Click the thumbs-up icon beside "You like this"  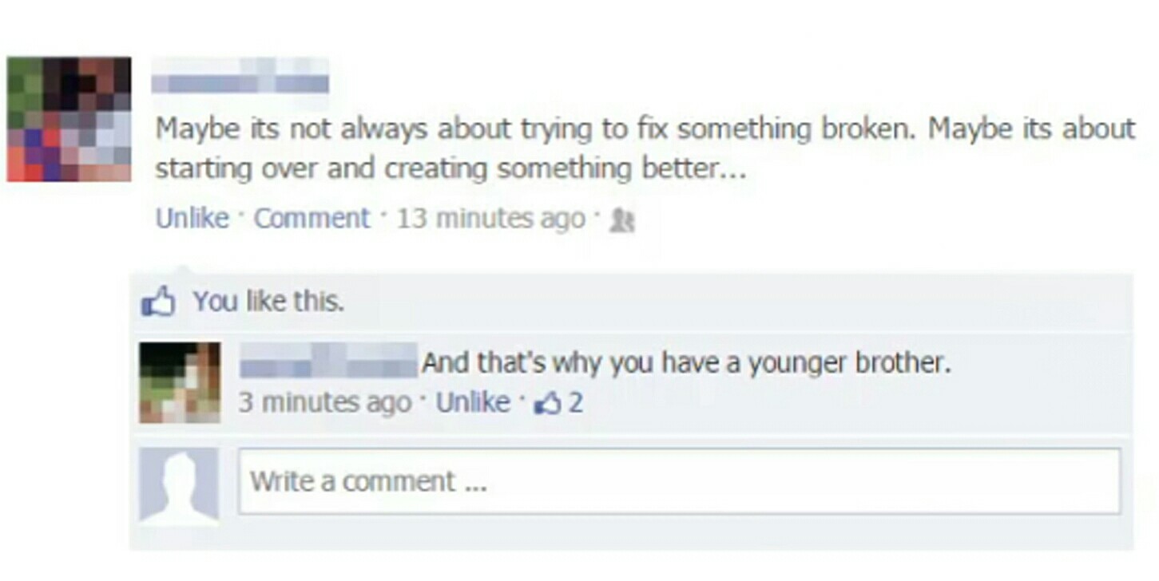tap(157, 302)
